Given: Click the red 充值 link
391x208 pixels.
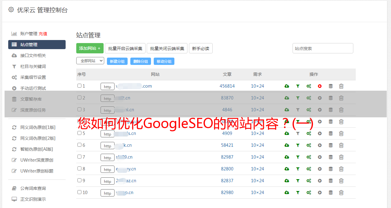Looking at the screenshot, I should pyautogui.click(x=43, y=34).
